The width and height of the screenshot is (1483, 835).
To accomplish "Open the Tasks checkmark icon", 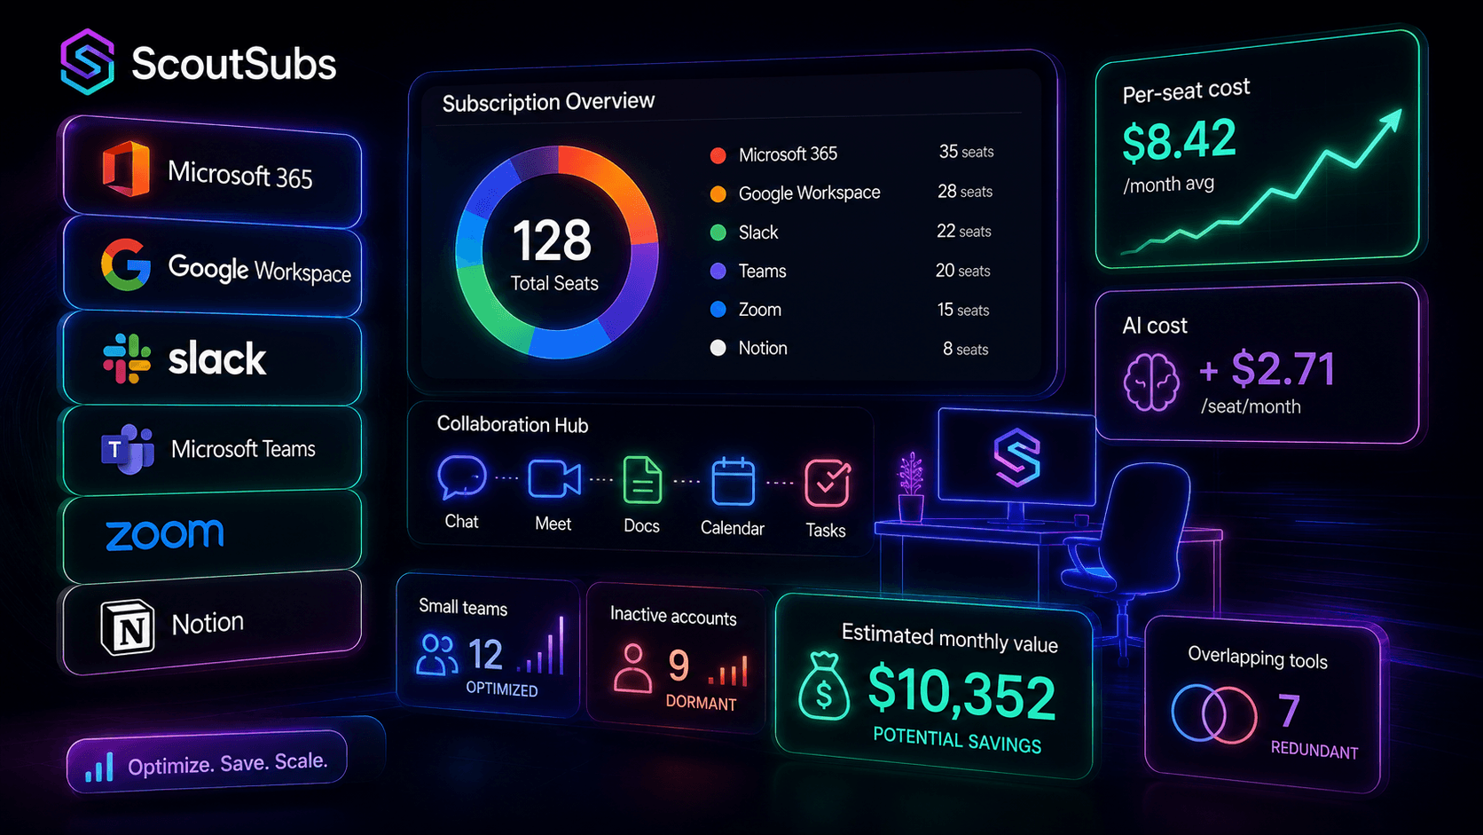I will [828, 484].
